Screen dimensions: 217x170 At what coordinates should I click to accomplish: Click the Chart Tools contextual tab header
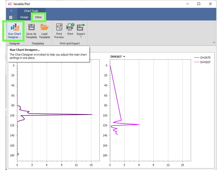pos(31,11)
